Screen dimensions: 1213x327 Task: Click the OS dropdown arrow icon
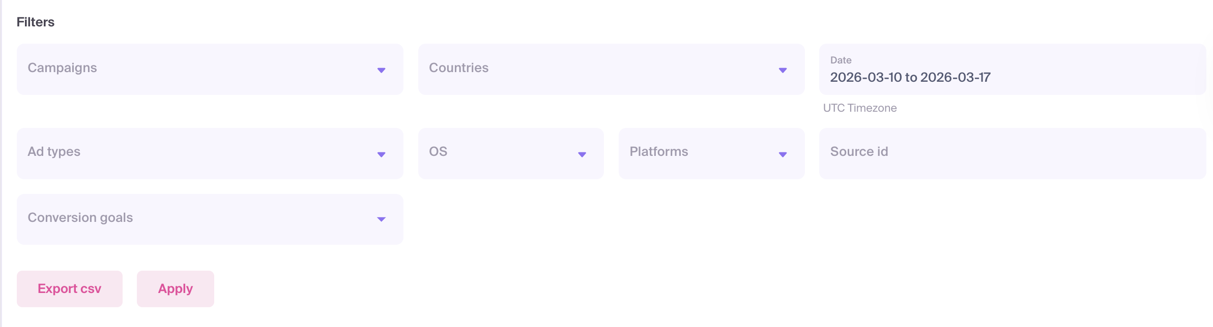coord(582,154)
